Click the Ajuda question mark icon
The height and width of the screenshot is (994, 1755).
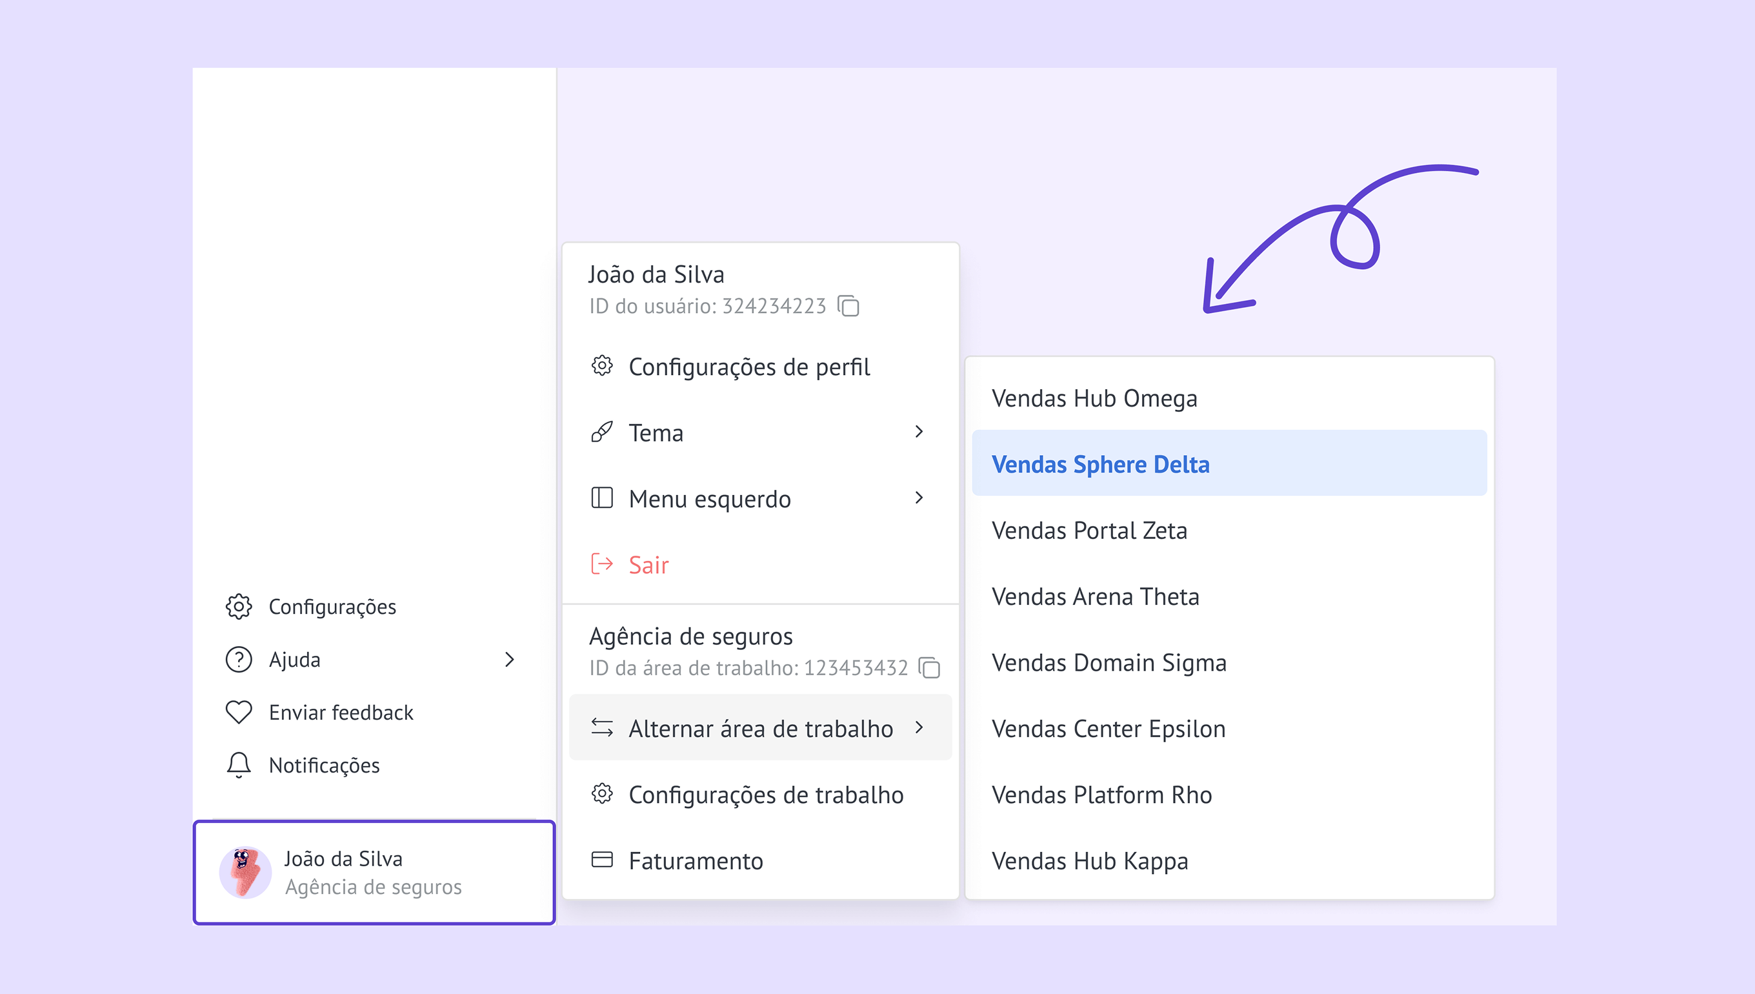click(x=239, y=660)
